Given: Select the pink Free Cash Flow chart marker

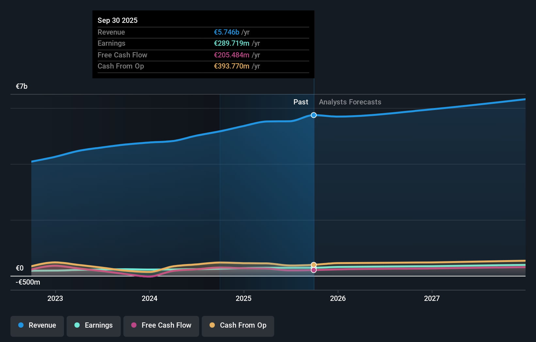Looking at the screenshot, I should click(313, 270).
